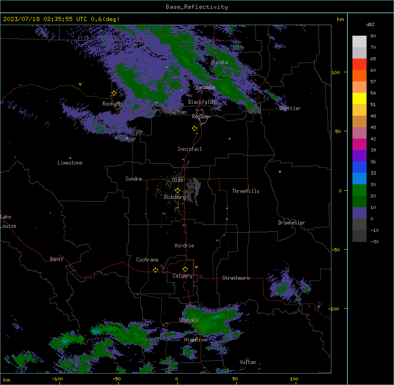Click the dBZ legend heading
Image resolution: width=394 pixels, height=385 pixels.
370,25
